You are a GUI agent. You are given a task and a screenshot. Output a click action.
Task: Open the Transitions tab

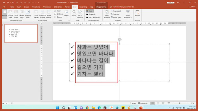tap(36, 7)
